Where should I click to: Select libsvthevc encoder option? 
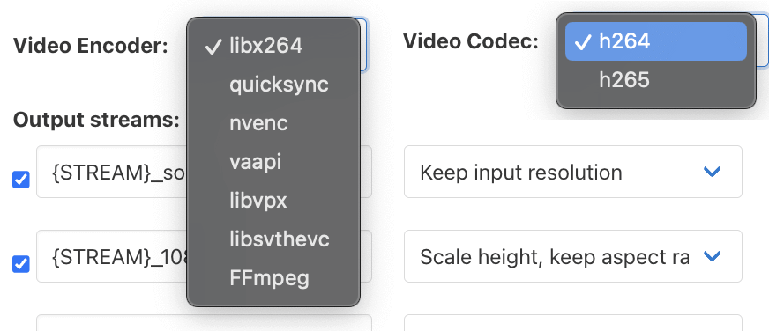point(273,239)
